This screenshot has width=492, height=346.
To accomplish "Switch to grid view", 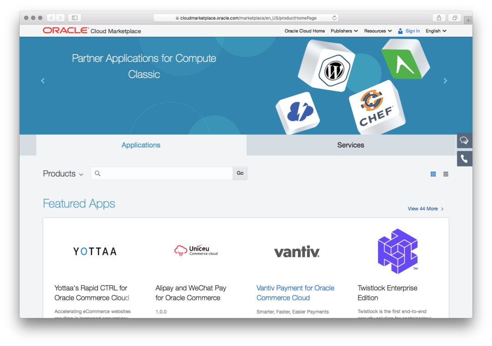I will (433, 174).
